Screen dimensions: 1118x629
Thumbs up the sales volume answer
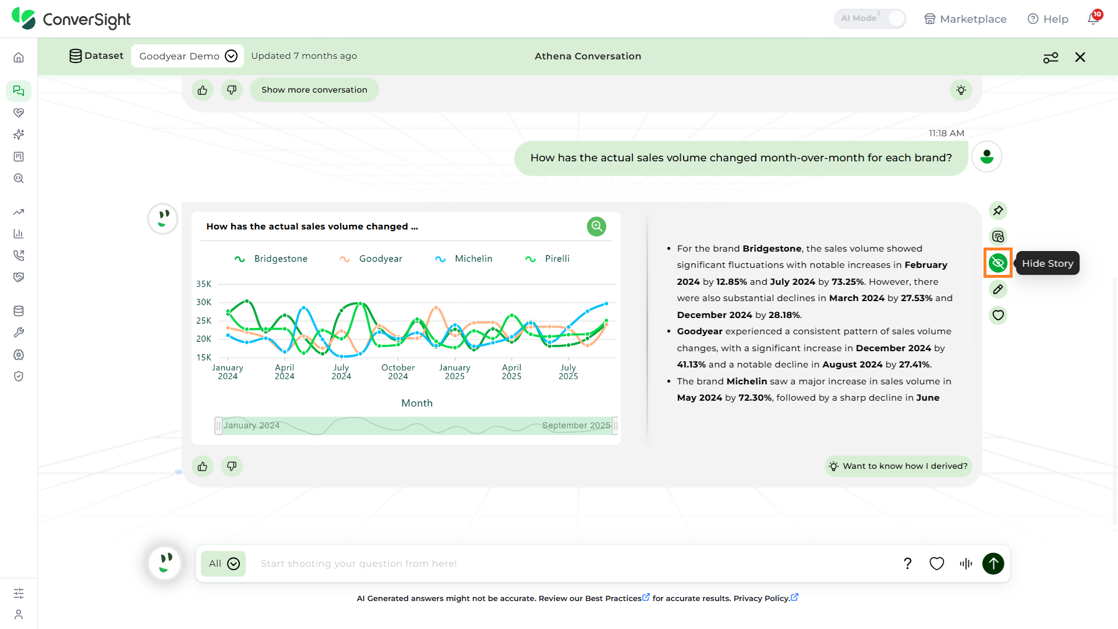click(x=203, y=466)
